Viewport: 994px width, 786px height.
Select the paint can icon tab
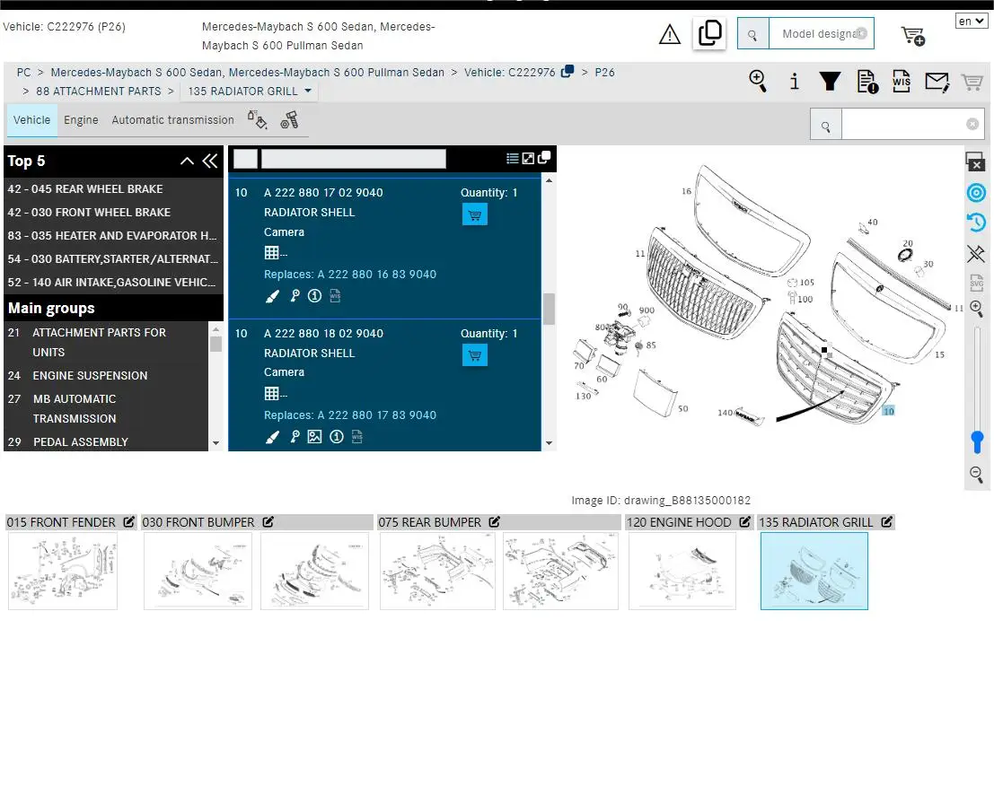click(257, 119)
